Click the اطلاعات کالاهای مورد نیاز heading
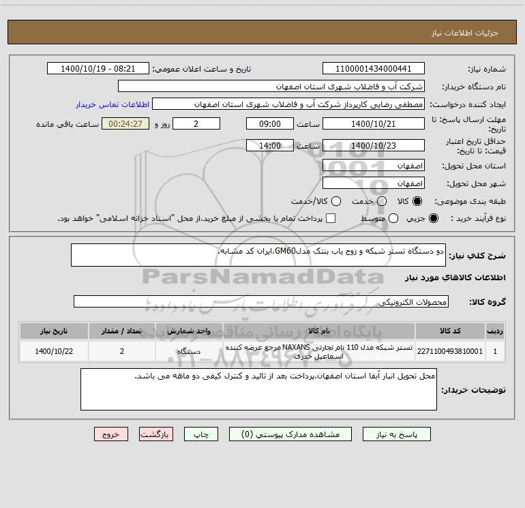This screenshot has height=508, width=525. tap(455, 278)
